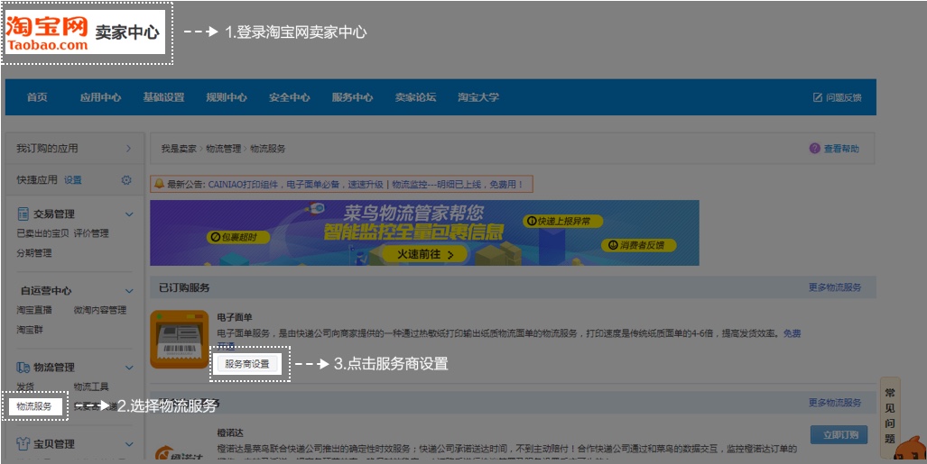Click the announcement bell icon
Image resolution: width=927 pixels, height=464 pixels.
coord(159,184)
